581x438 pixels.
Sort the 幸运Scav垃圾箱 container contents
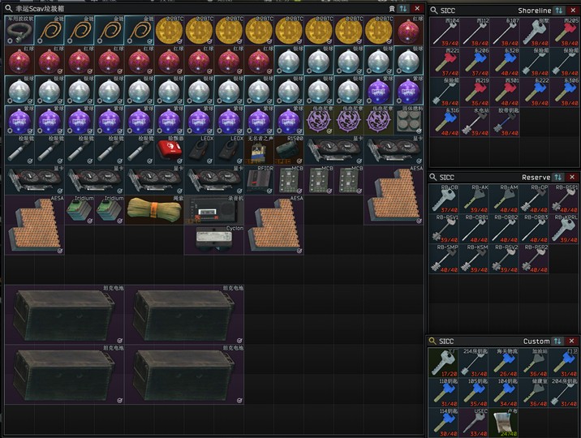point(404,8)
